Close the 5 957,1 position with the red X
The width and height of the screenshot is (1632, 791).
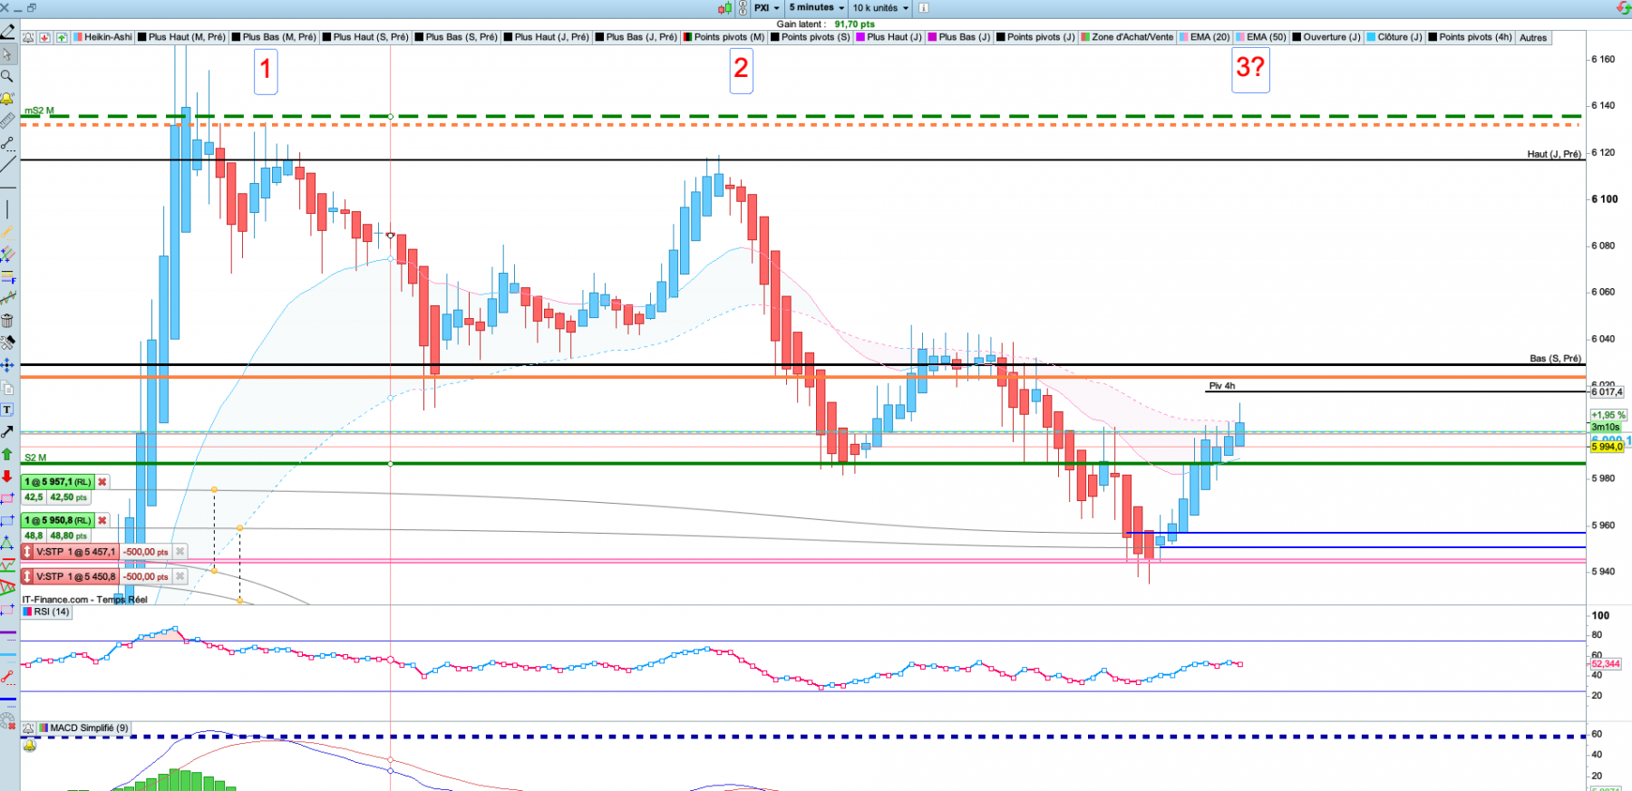coord(102,482)
